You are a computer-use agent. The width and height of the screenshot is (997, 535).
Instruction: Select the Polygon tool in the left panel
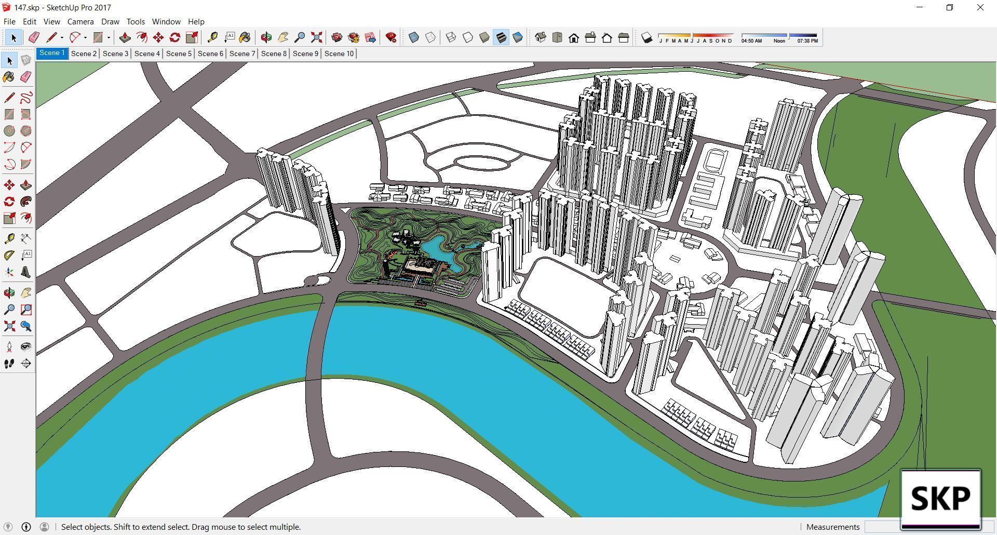pyautogui.click(x=26, y=131)
